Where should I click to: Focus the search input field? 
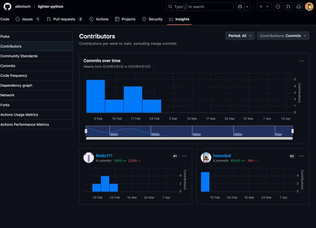click(200, 7)
